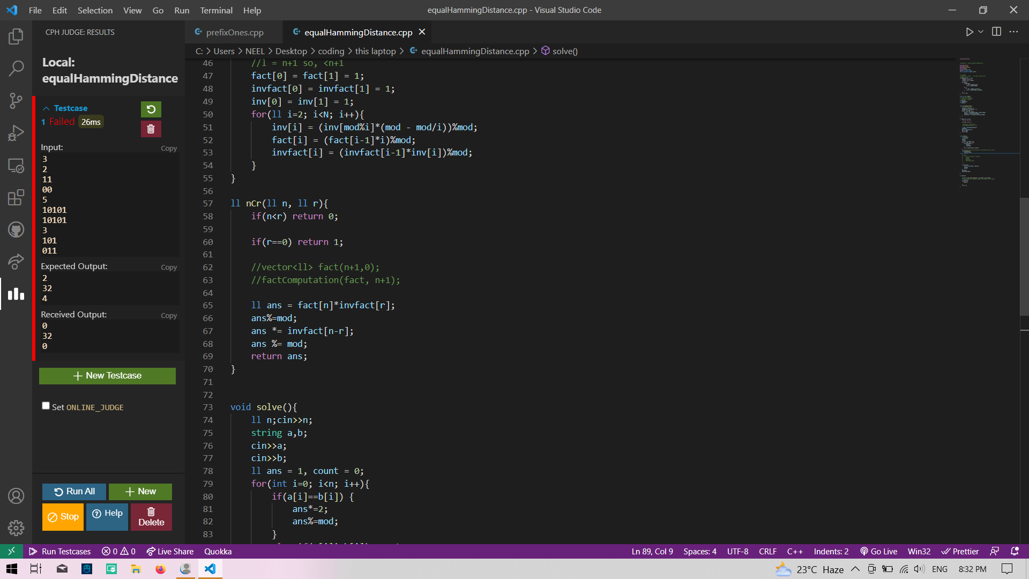Open the Manage settings gear
Screen dimensions: 1029x579
pyautogui.click(x=16, y=528)
